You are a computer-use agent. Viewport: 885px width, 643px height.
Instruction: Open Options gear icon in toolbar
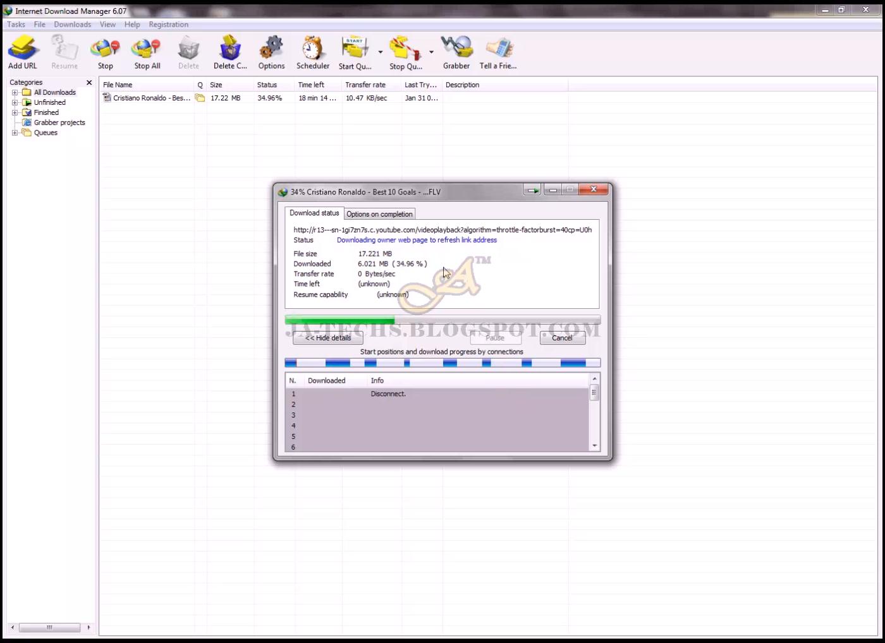tap(271, 48)
